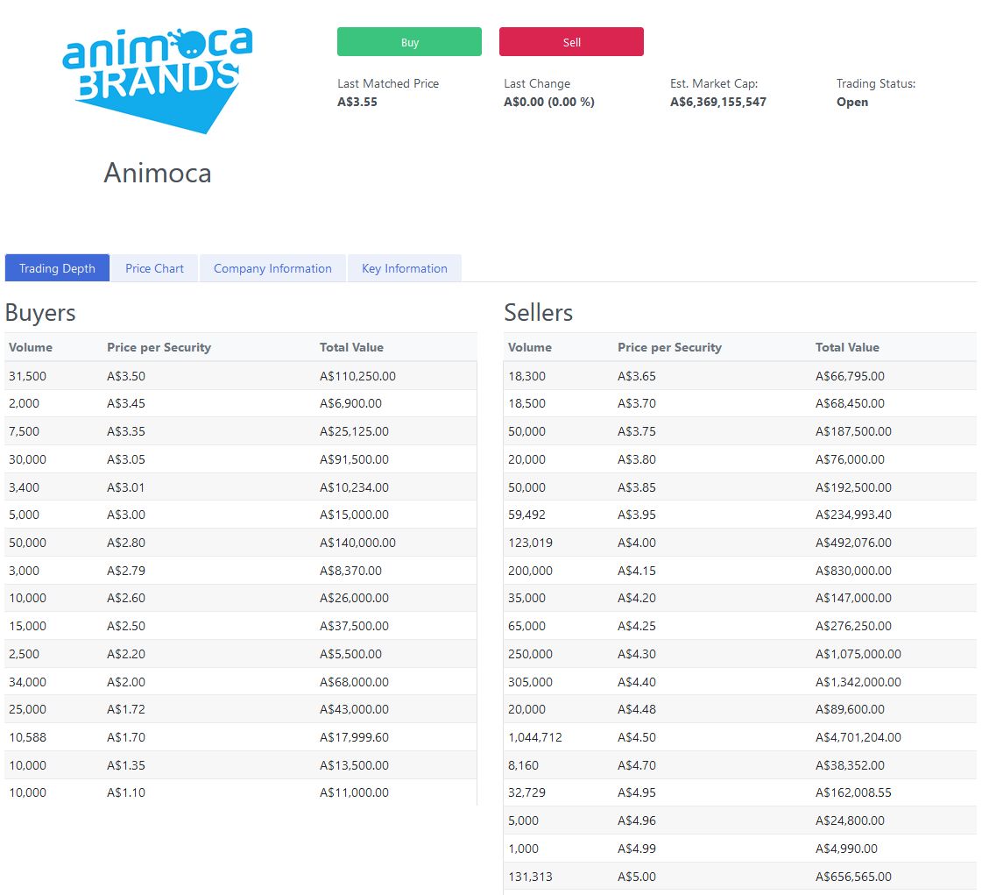
Task: Click Price per Security header in Sellers table
Action: [669, 347]
